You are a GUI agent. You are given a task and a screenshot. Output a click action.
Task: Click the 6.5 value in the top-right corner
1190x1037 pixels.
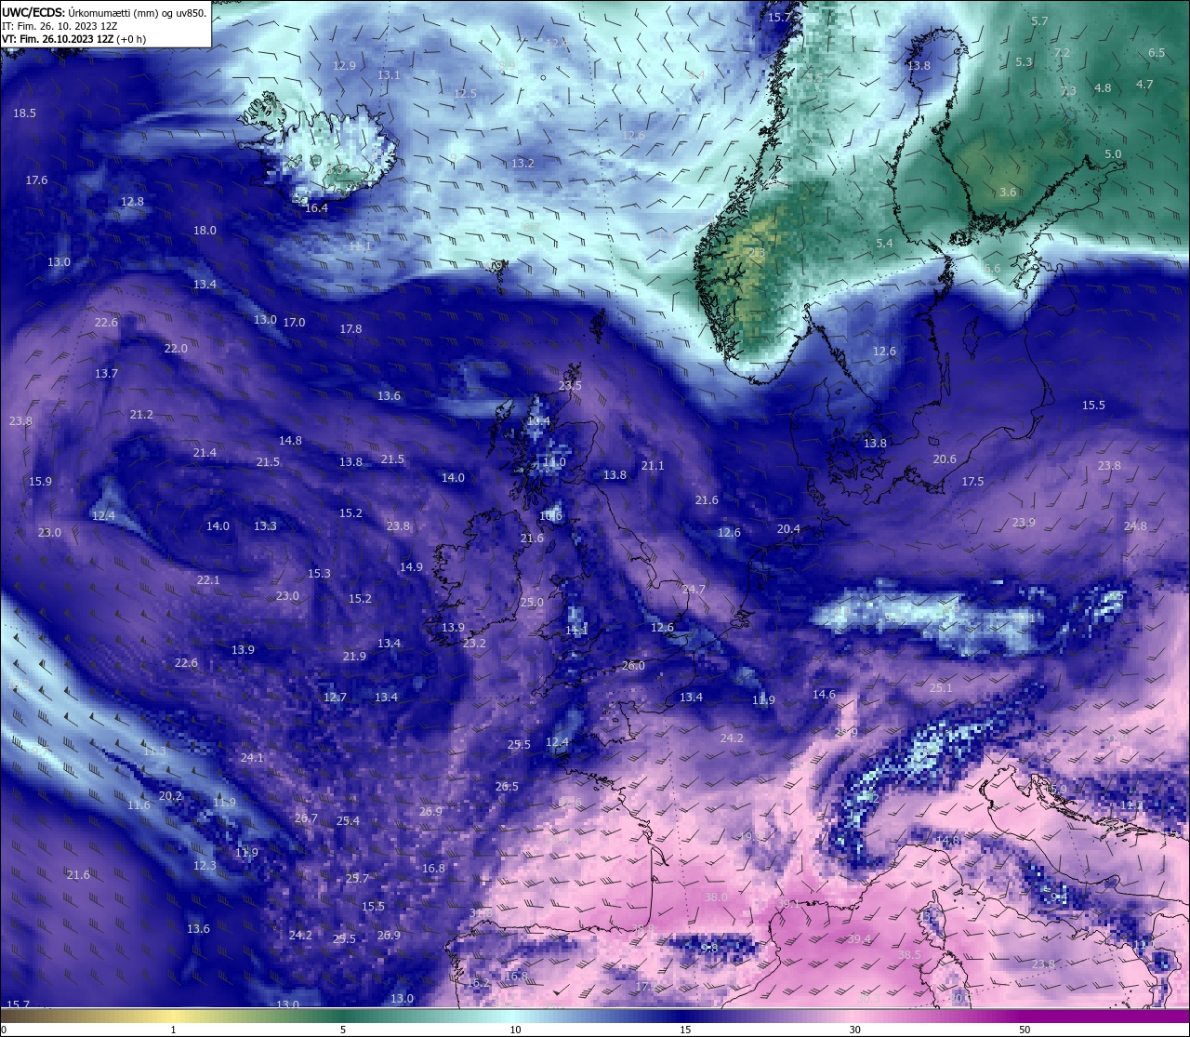click(x=1157, y=53)
